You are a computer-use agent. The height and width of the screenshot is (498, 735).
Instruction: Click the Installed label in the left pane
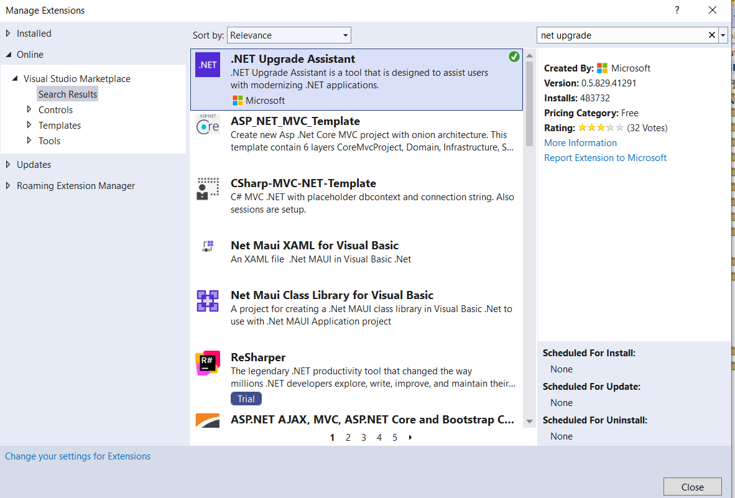pos(34,34)
